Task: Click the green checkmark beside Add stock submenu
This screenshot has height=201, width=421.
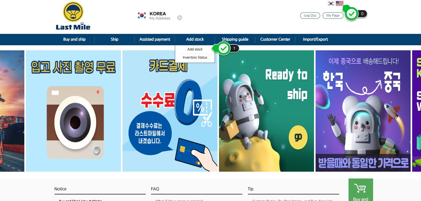Action: 223,48
